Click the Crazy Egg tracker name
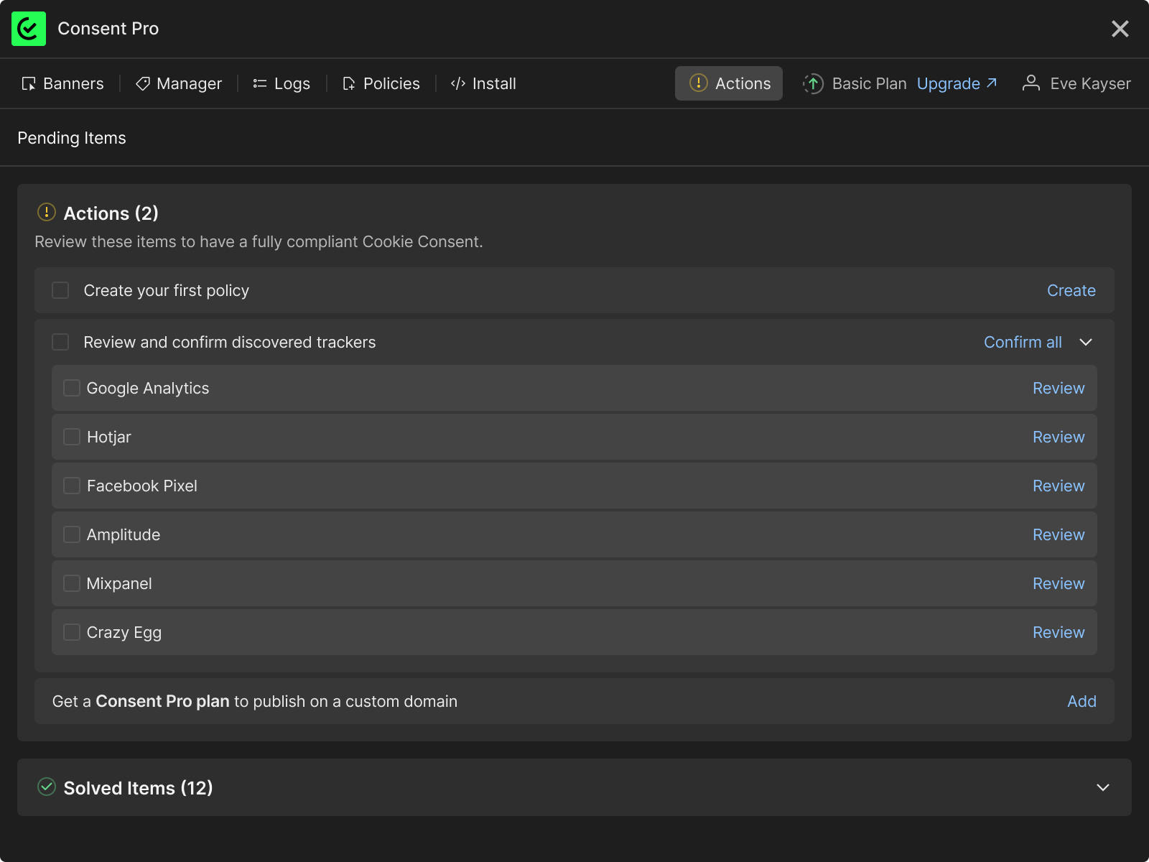 pyautogui.click(x=124, y=632)
